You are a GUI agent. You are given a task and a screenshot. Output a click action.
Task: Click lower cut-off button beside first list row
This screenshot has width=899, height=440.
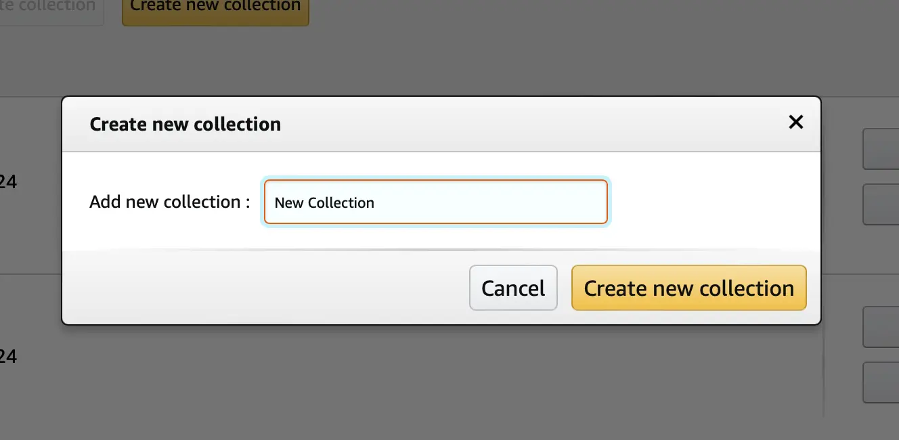(x=881, y=204)
